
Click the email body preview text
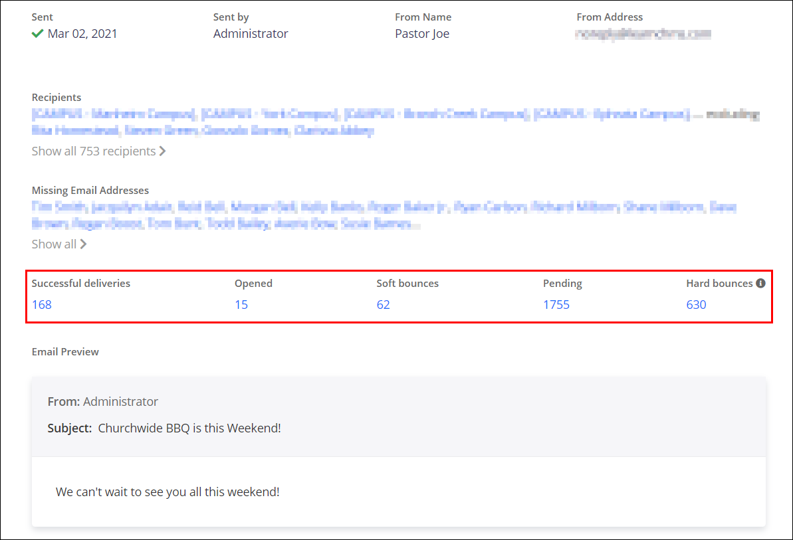click(168, 492)
